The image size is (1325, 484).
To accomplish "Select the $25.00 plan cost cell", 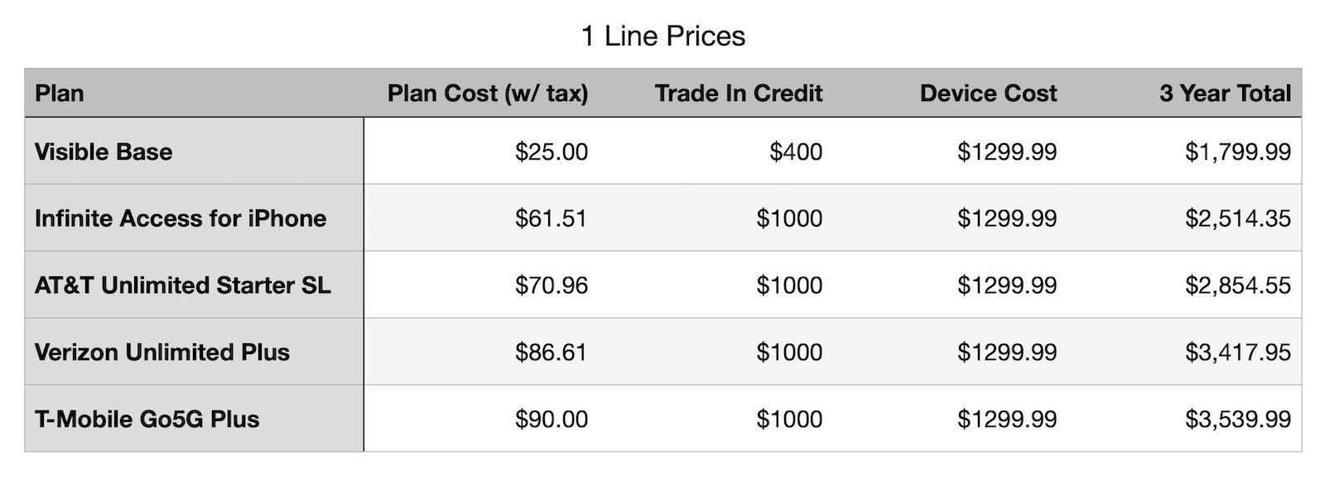I will [552, 152].
